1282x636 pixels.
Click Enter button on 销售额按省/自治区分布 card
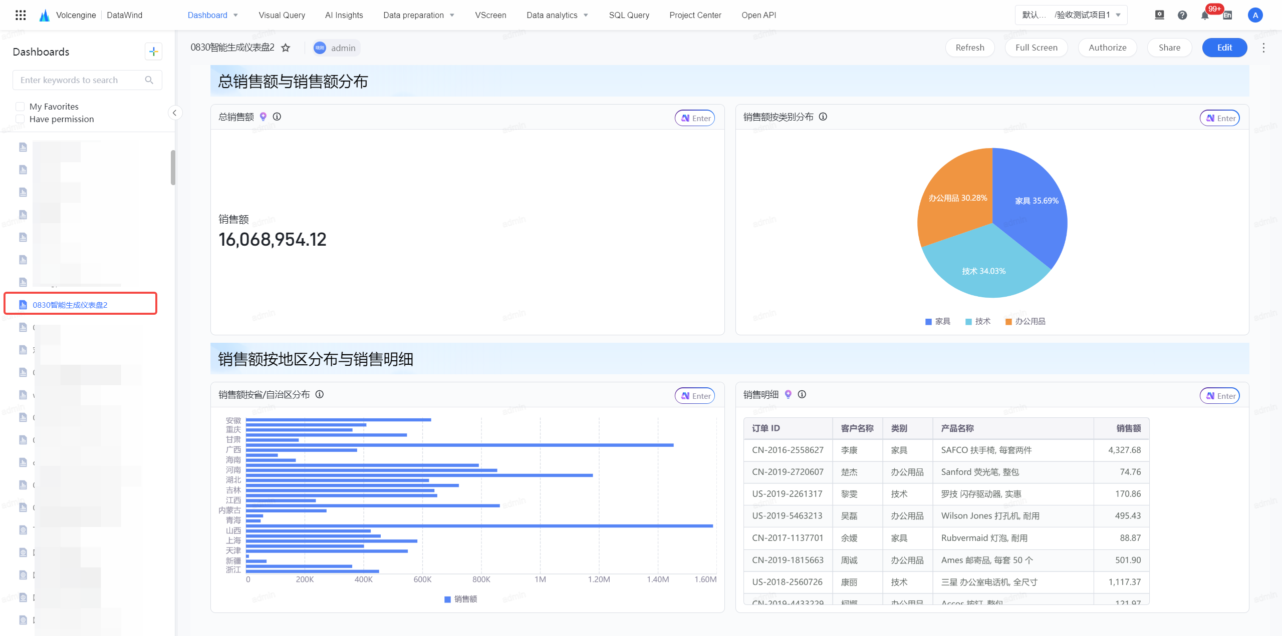695,396
